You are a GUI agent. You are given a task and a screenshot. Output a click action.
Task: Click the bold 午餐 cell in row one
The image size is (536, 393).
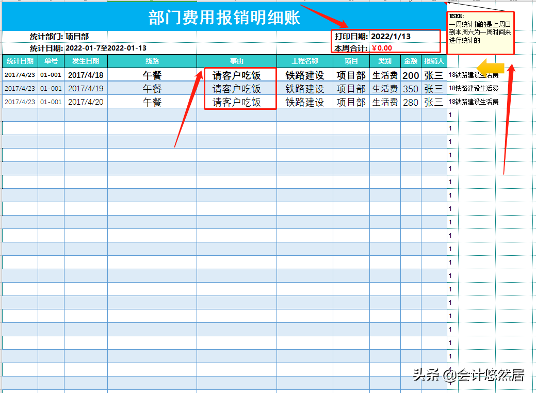[x=152, y=74]
